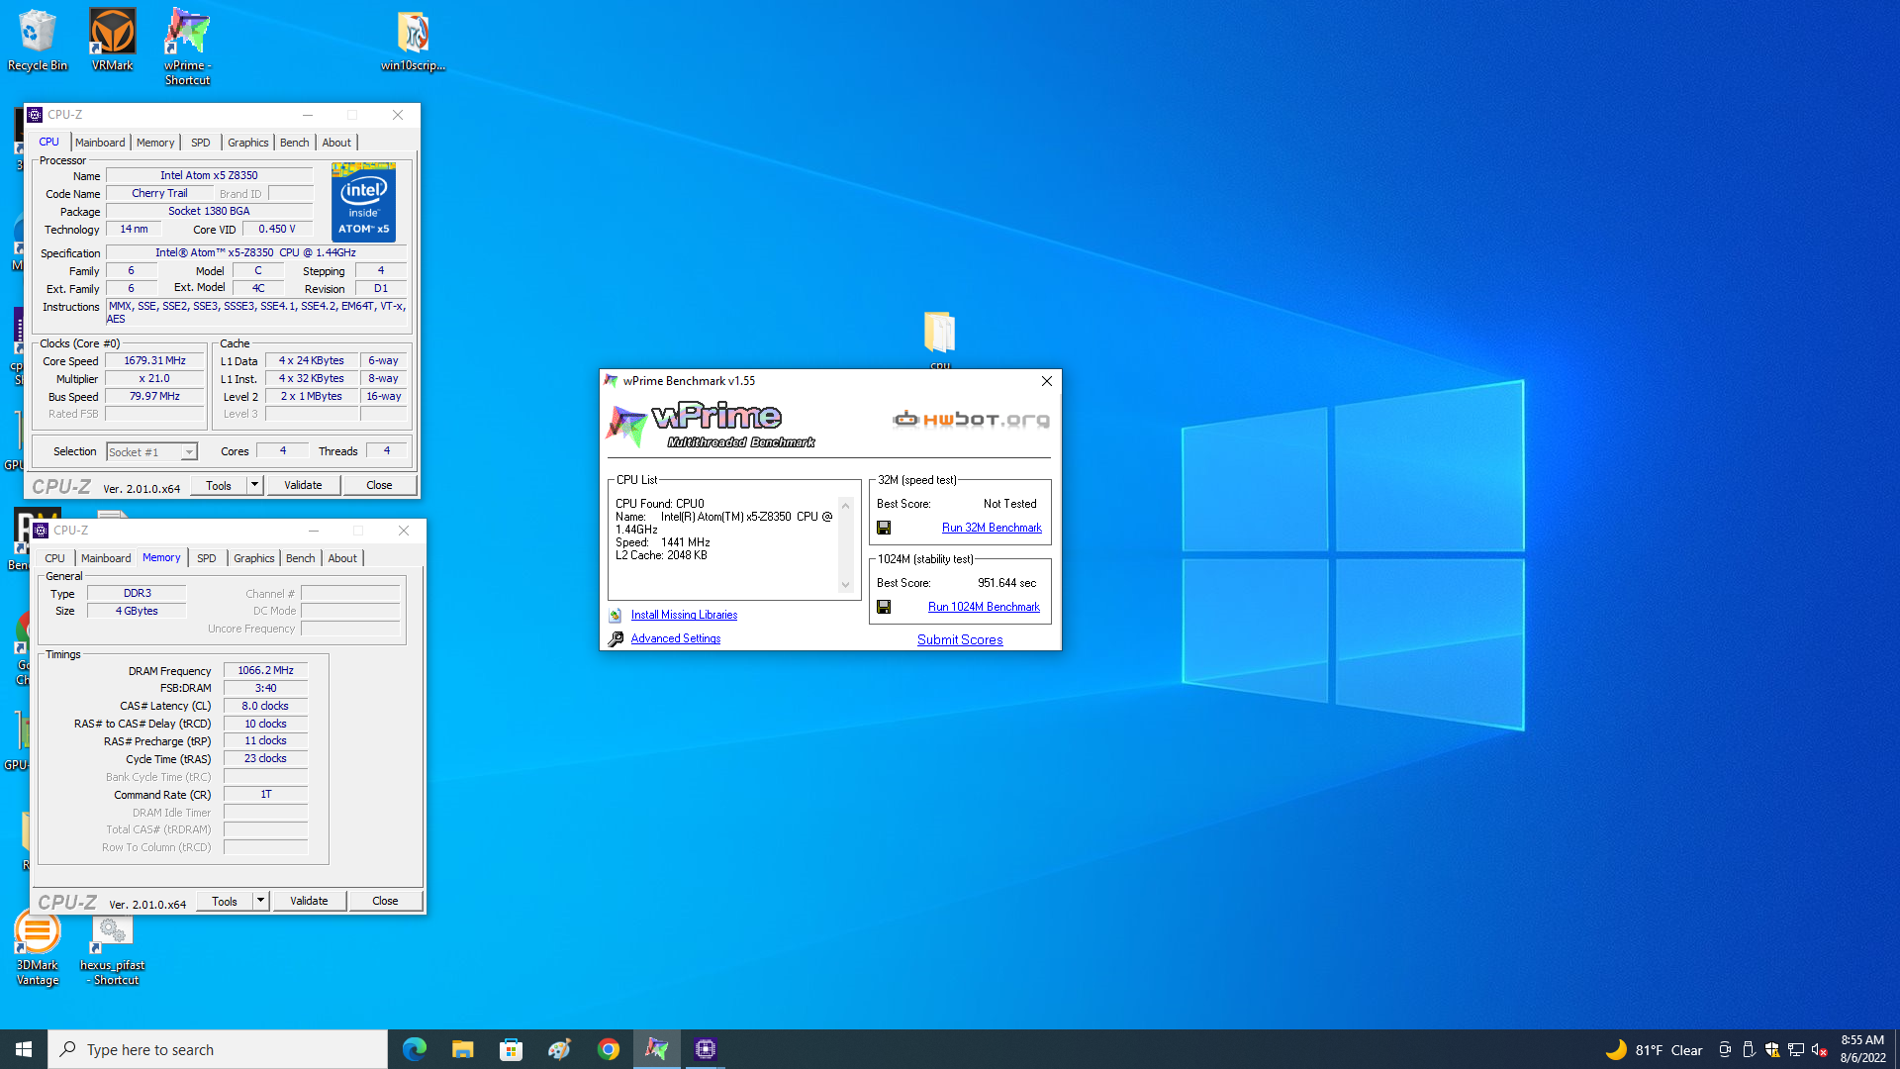Open the 3DMark Vantage desktop icon
Screen dimensions: 1900x1069
[38, 948]
